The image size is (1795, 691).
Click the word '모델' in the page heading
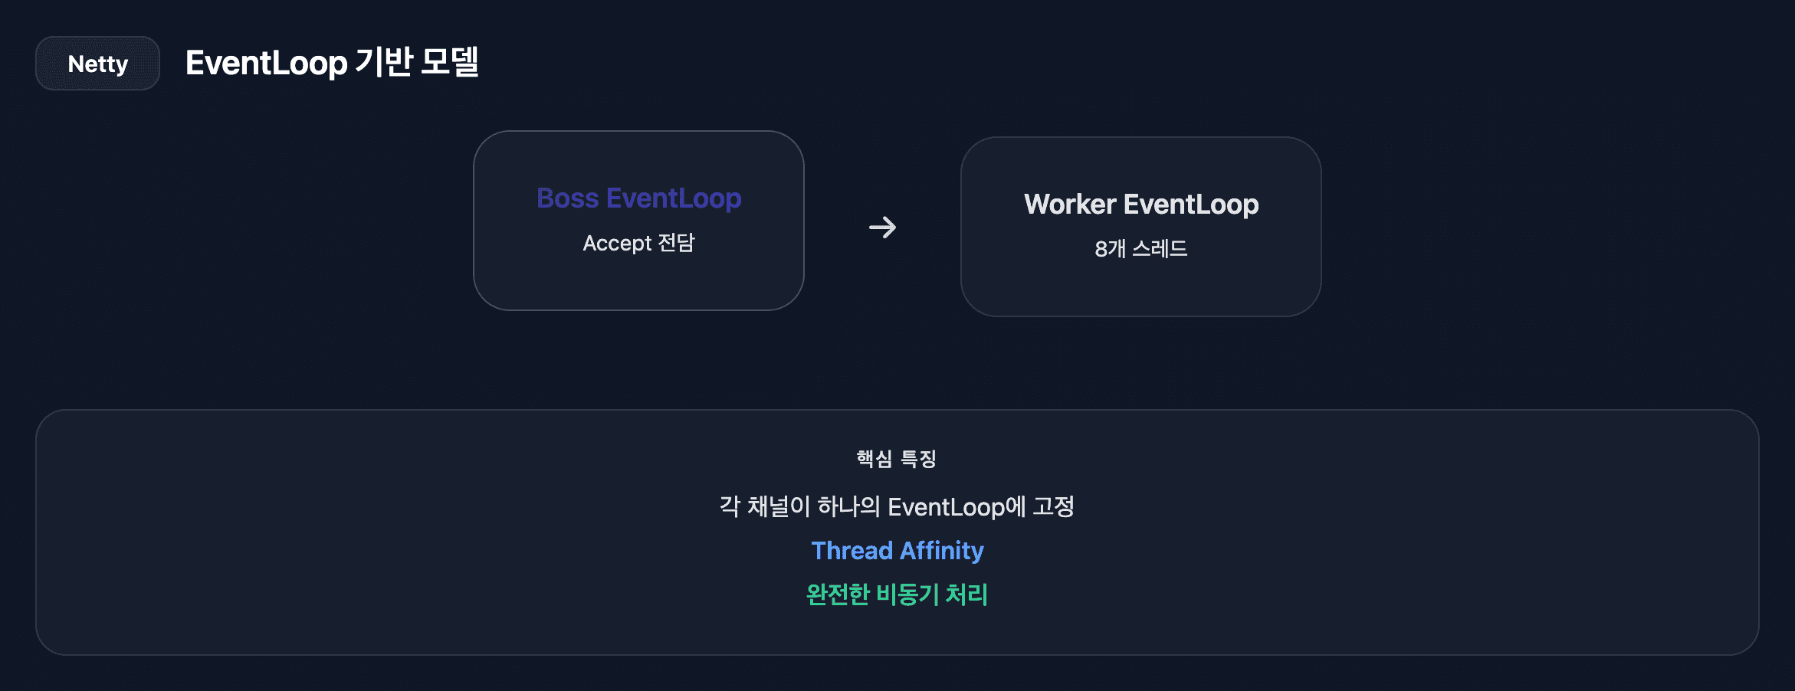449,63
